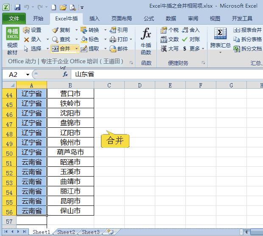Click the 大写 漢 tool
The height and width of the screenshot is (236, 263).
point(169,49)
